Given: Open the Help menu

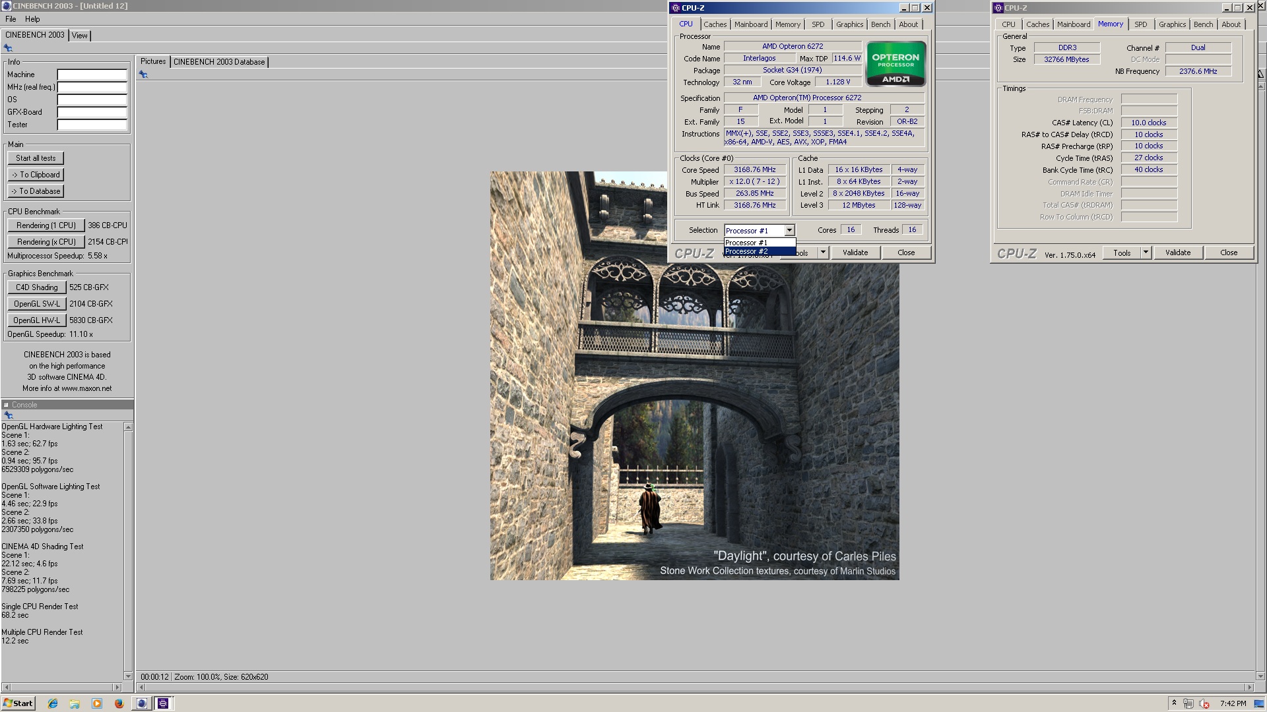Looking at the screenshot, I should coord(32,19).
